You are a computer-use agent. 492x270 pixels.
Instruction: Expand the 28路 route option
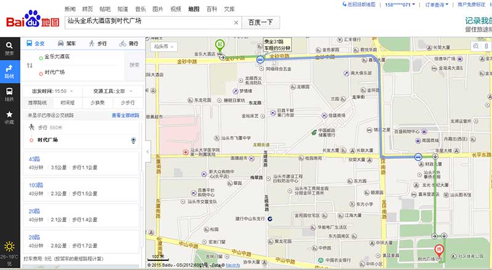click(x=81, y=242)
